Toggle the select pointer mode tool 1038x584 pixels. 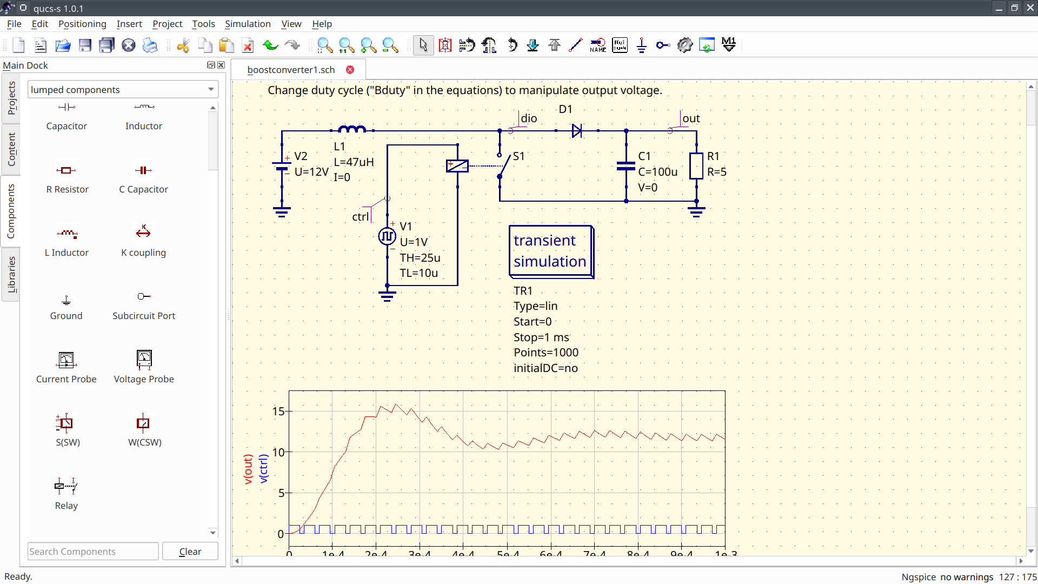423,45
